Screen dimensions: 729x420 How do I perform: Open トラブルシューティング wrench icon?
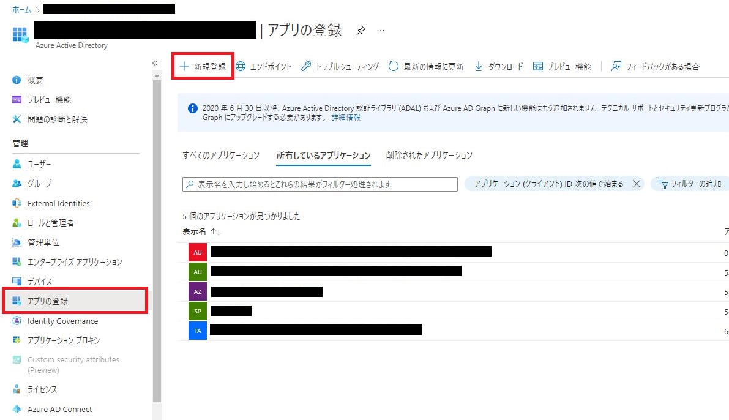[305, 66]
